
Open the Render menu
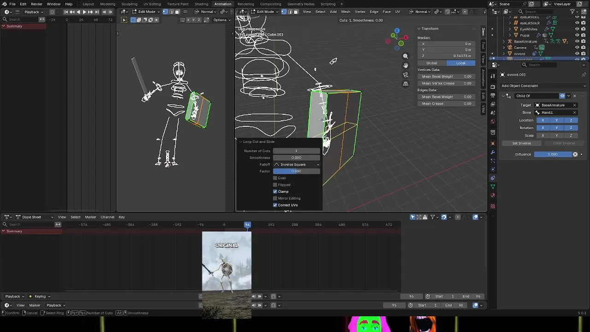coord(36,4)
